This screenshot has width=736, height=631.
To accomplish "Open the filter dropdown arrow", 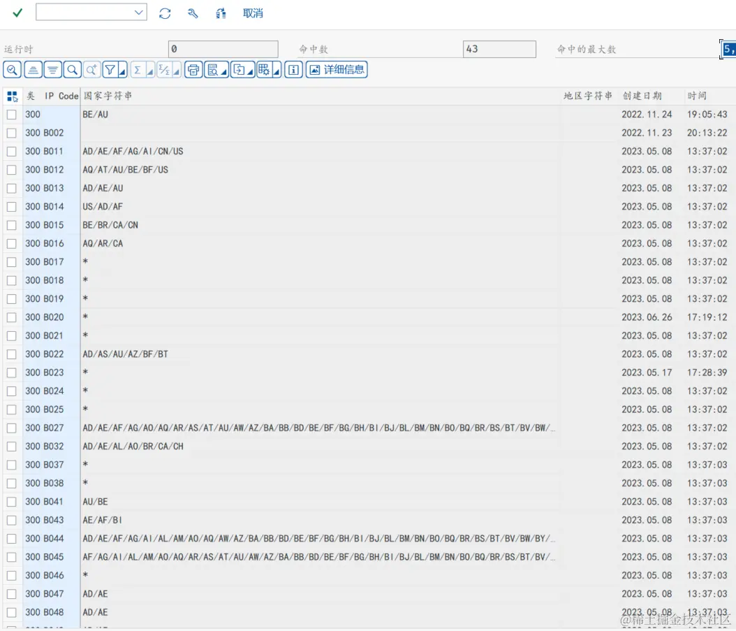I will (x=122, y=71).
